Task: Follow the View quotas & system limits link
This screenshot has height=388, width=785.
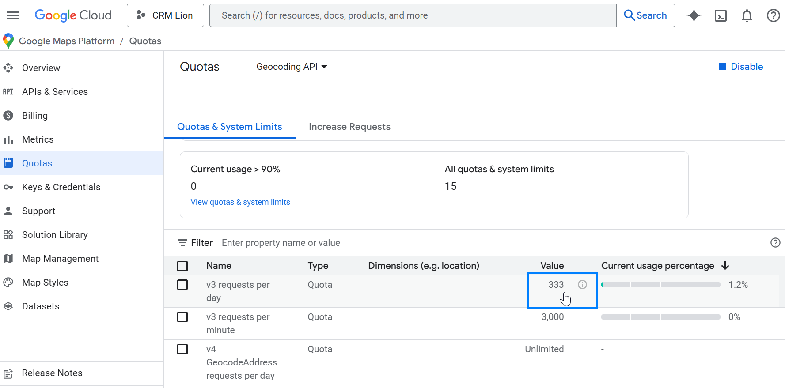Action: [240, 202]
